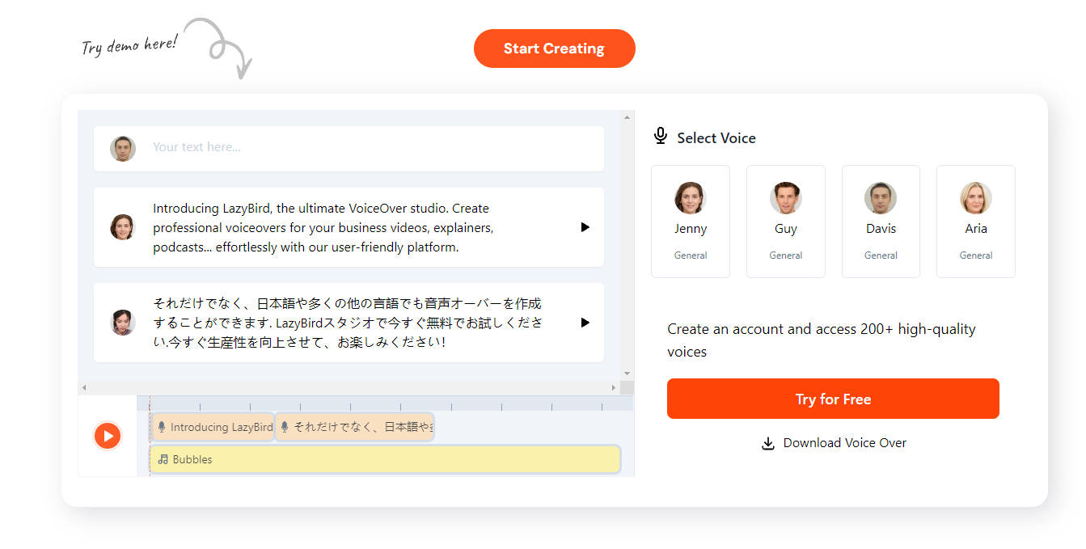Click the avatar beside the English text block

[123, 227]
